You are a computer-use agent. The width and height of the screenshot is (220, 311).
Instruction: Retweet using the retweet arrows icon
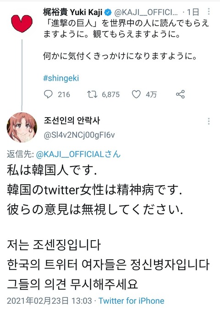[x=92, y=94]
